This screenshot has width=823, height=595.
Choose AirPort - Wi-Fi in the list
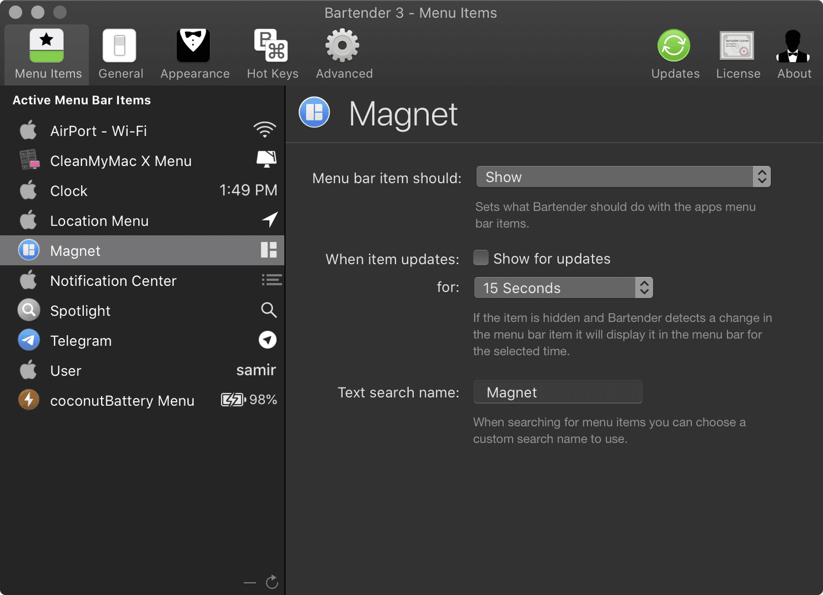(x=142, y=131)
